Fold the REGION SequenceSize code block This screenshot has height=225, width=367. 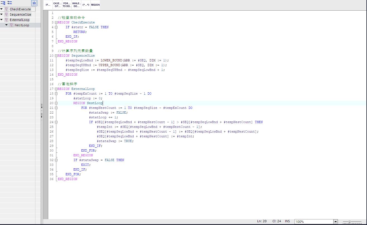[x=56, y=56]
